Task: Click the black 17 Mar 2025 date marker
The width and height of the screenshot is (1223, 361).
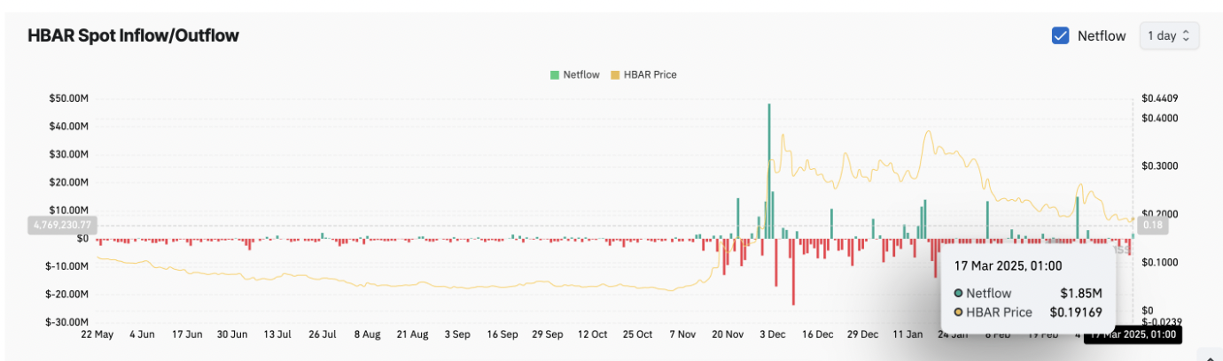Action: (1133, 335)
